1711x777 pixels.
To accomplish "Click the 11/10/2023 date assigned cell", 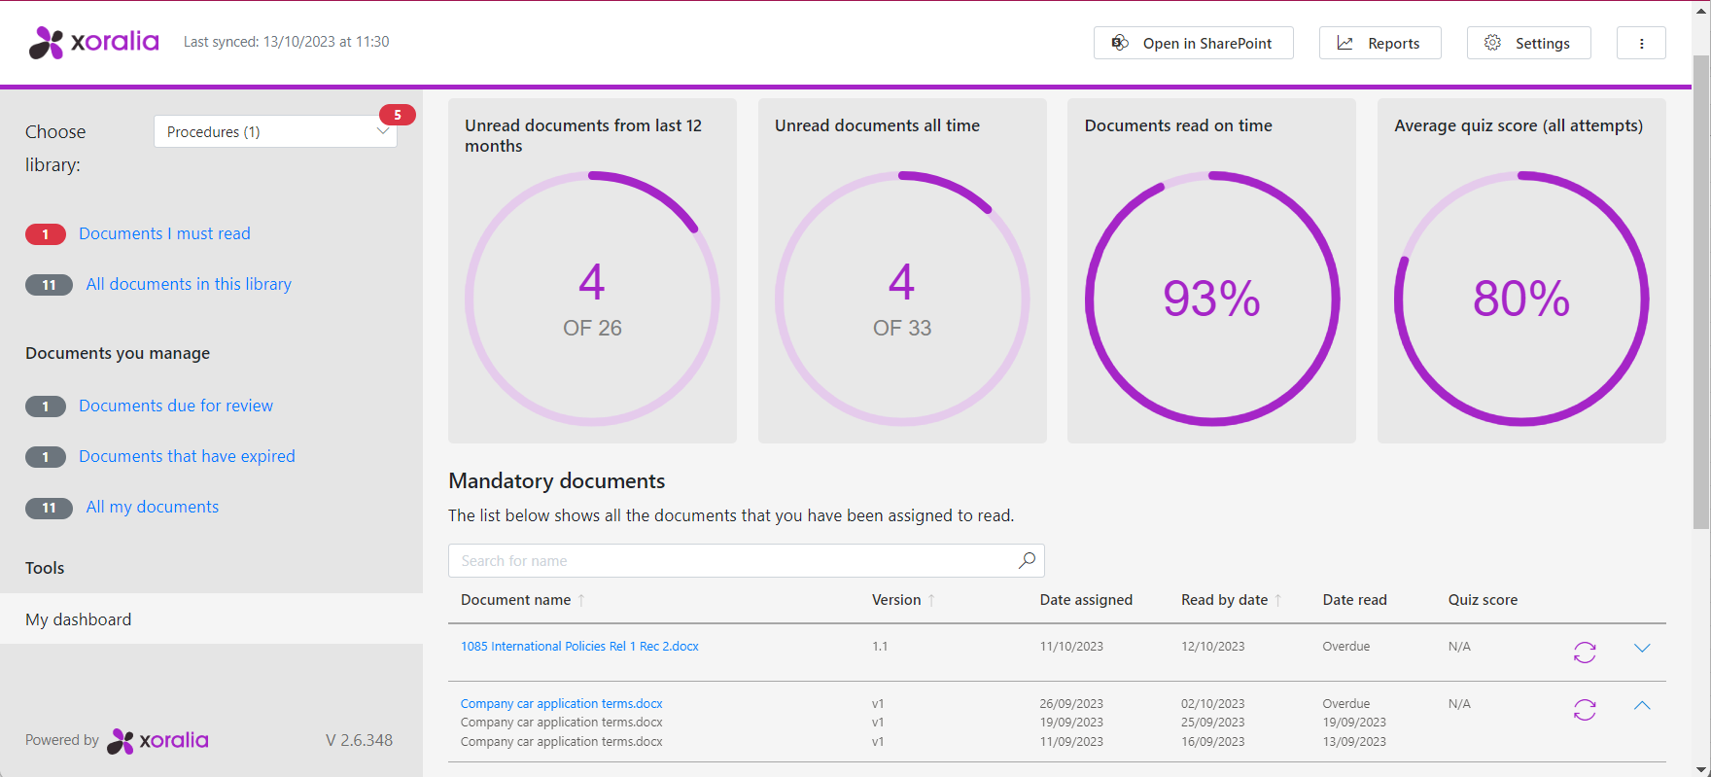I will (1071, 646).
